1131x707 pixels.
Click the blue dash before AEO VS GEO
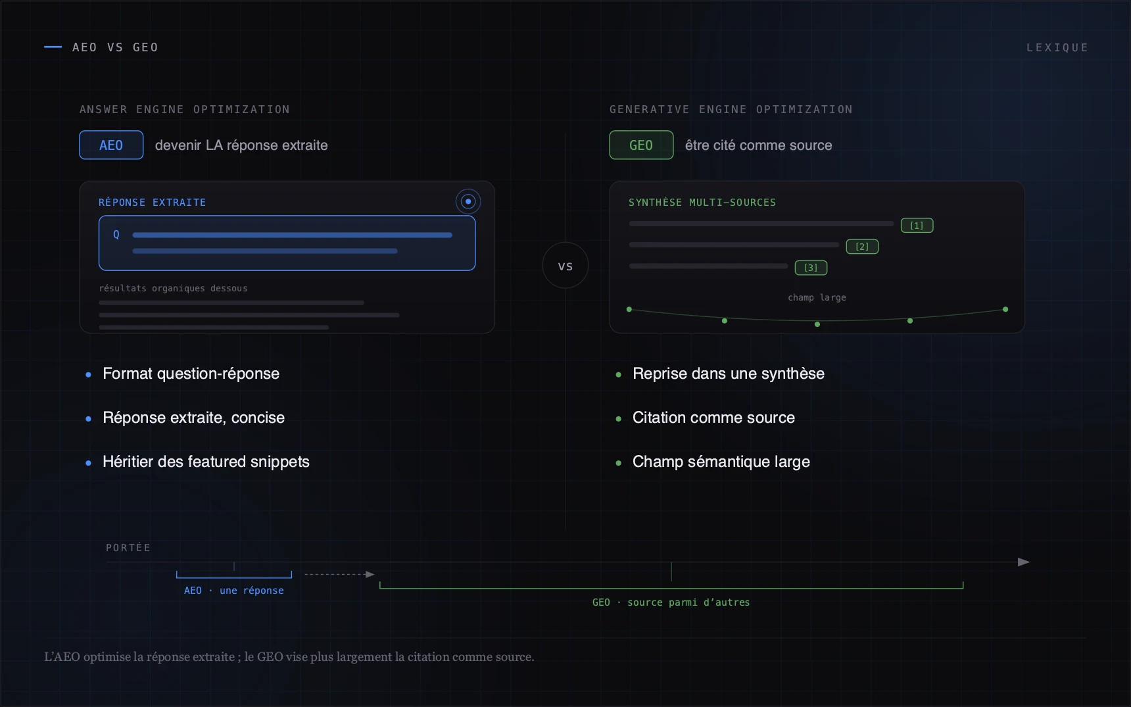pyautogui.click(x=53, y=47)
